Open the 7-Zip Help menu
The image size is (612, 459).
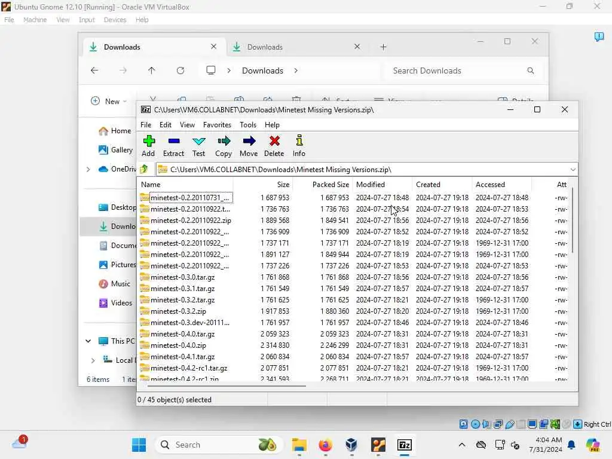(x=272, y=125)
